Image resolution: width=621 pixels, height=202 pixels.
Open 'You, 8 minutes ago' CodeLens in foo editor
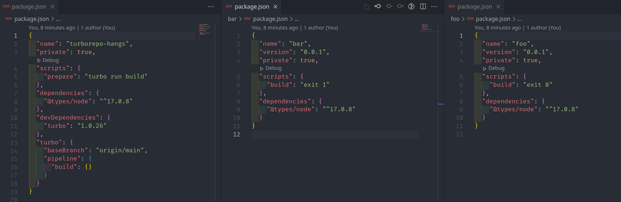pos(498,28)
